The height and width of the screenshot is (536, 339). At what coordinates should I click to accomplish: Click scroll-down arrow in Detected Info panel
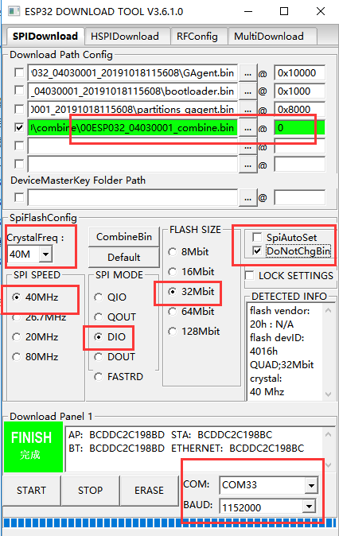pyautogui.click(x=328, y=394)
